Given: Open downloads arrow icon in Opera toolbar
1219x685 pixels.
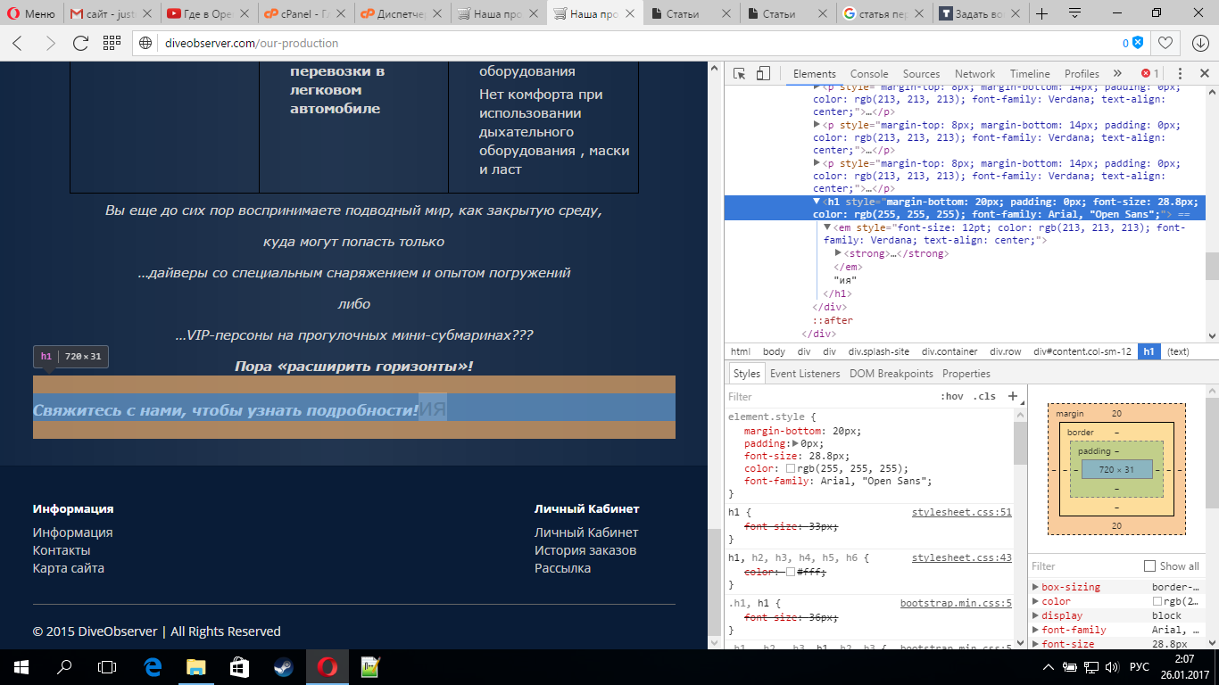Looking at the screenshot, I should [1199, 43].
